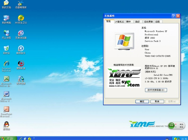188x140 pixels.
Task: Click the YLMF manufacturer logo image in dialog
Action: [x=124, y=77]
